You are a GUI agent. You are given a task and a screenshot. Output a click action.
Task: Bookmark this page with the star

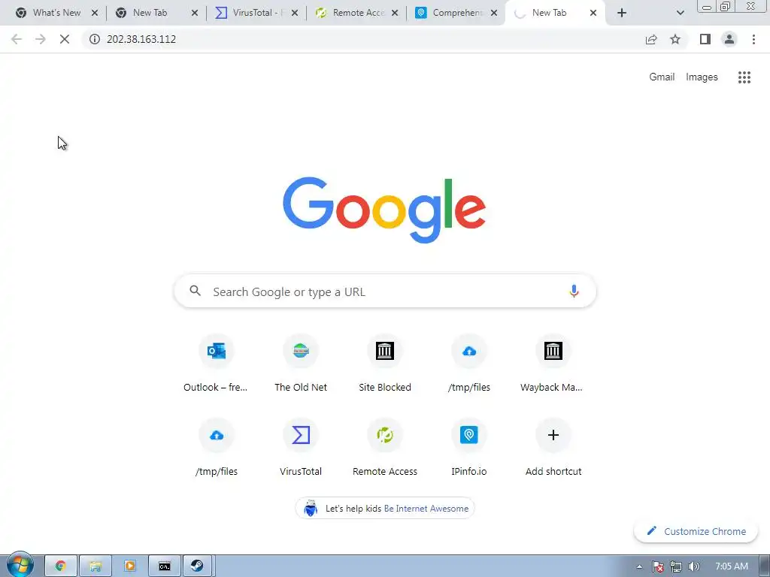(675, 39)
